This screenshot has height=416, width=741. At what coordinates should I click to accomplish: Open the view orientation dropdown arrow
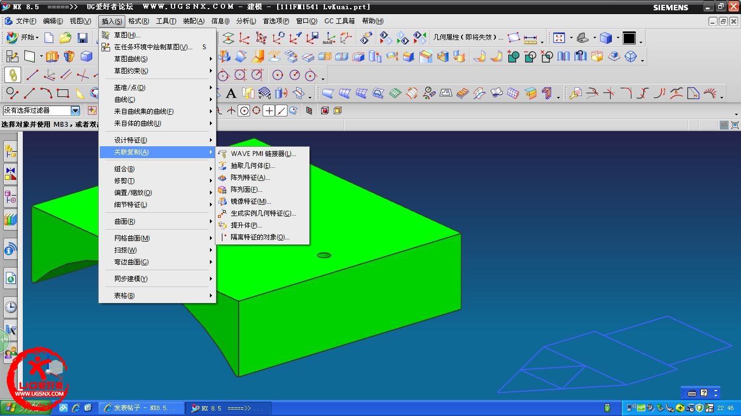595,38
